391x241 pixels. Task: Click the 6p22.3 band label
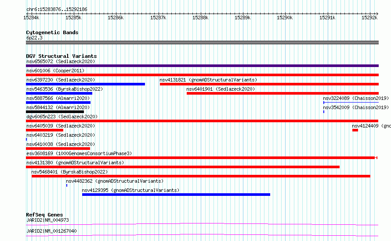pos(34,38)
